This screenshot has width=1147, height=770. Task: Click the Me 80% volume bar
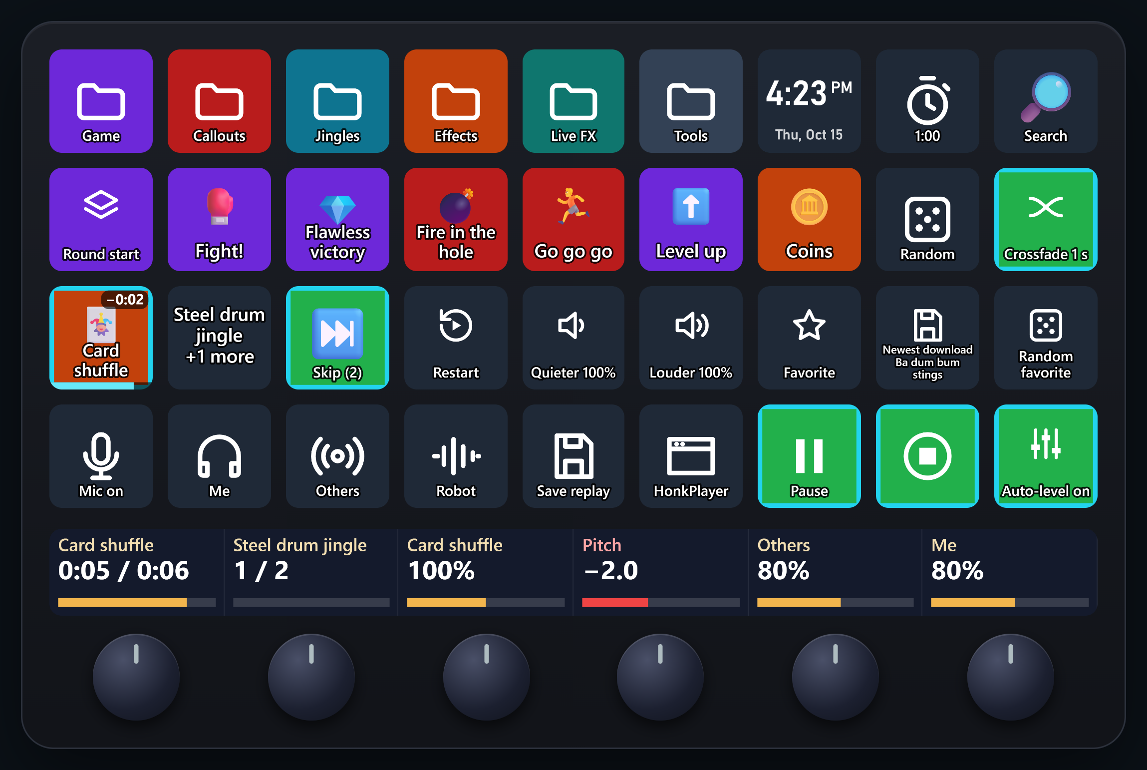point(1010,603)
